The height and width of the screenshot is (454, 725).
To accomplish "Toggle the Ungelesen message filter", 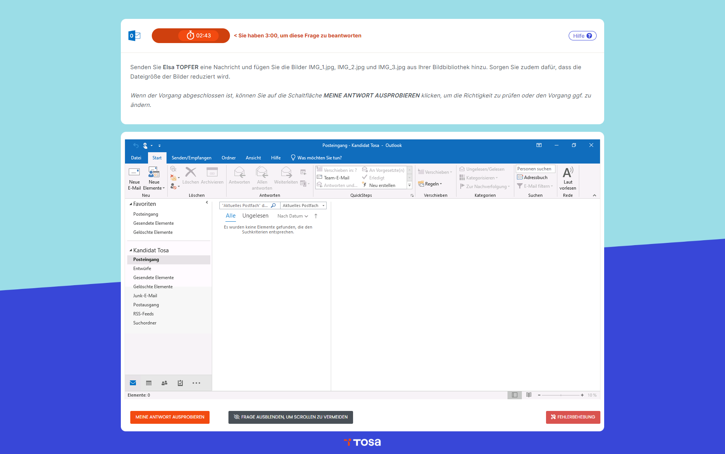I will click(x=255, y=216).
